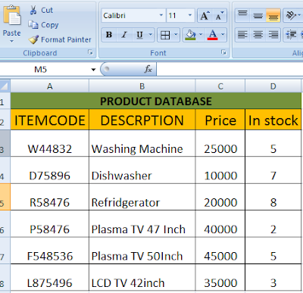Click the Shrink Font icon

(220, 16)
